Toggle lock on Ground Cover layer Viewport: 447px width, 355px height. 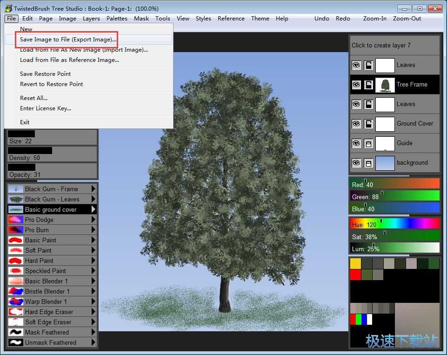pos(368,124)
